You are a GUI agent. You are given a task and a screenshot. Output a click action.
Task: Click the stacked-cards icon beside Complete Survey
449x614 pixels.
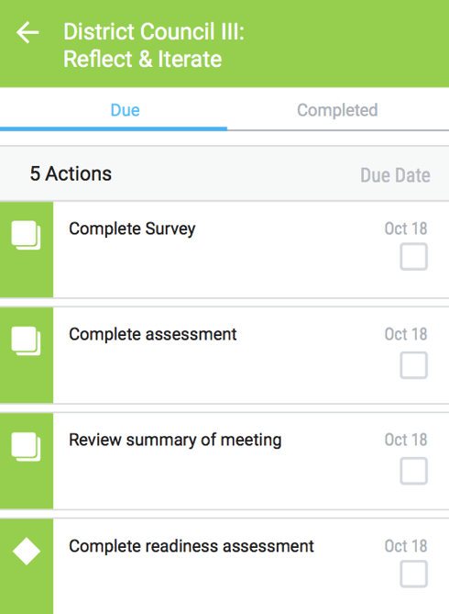(27, 235)
